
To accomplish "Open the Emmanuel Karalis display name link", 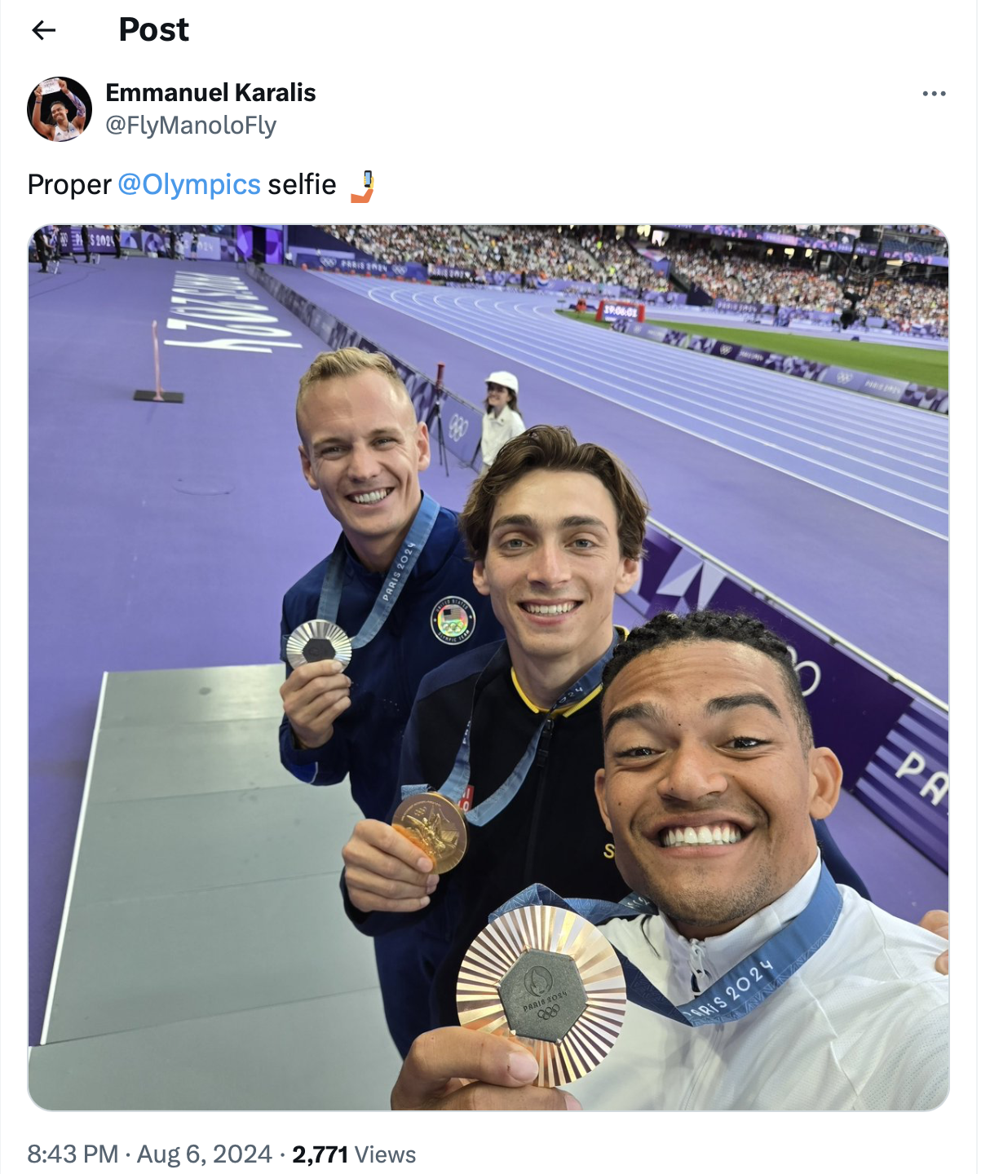I will point(210,92).
